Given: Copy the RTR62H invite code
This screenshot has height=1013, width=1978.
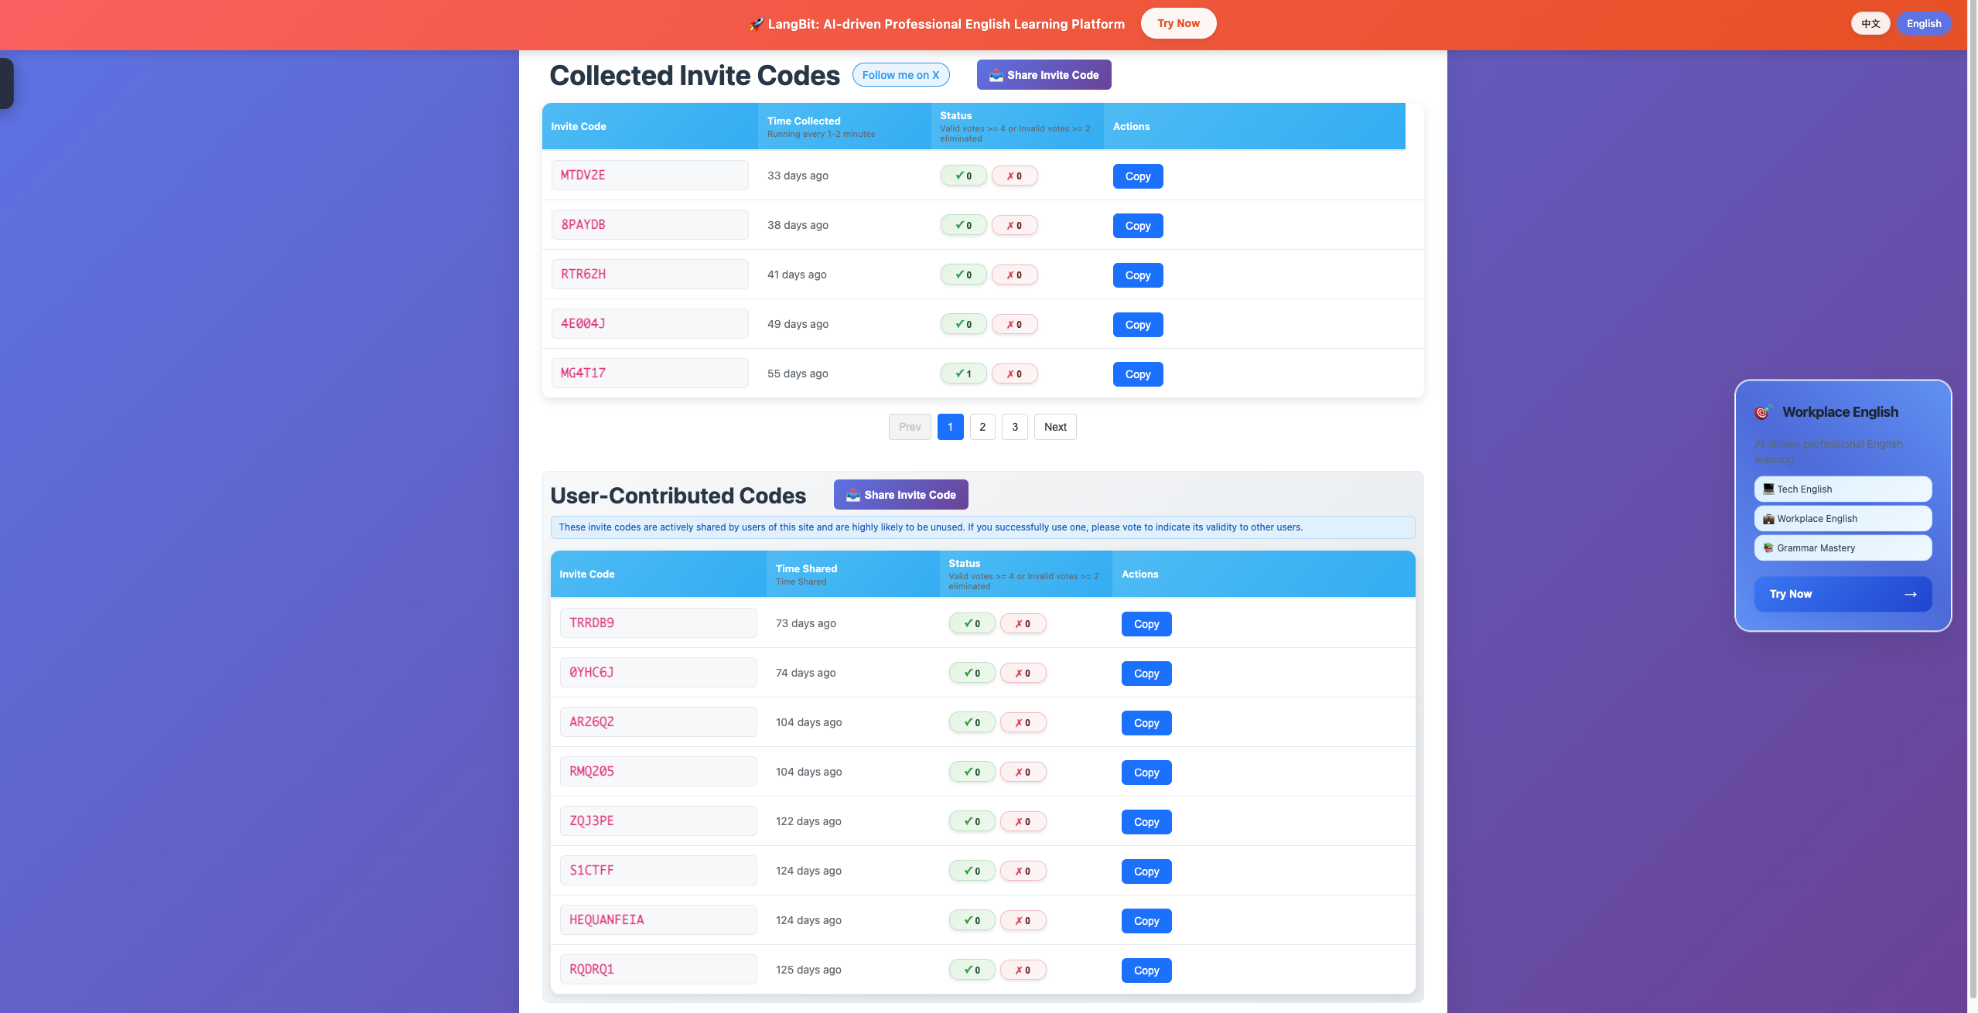Looking at the screenshot, I should click(x=1137, y=275).
